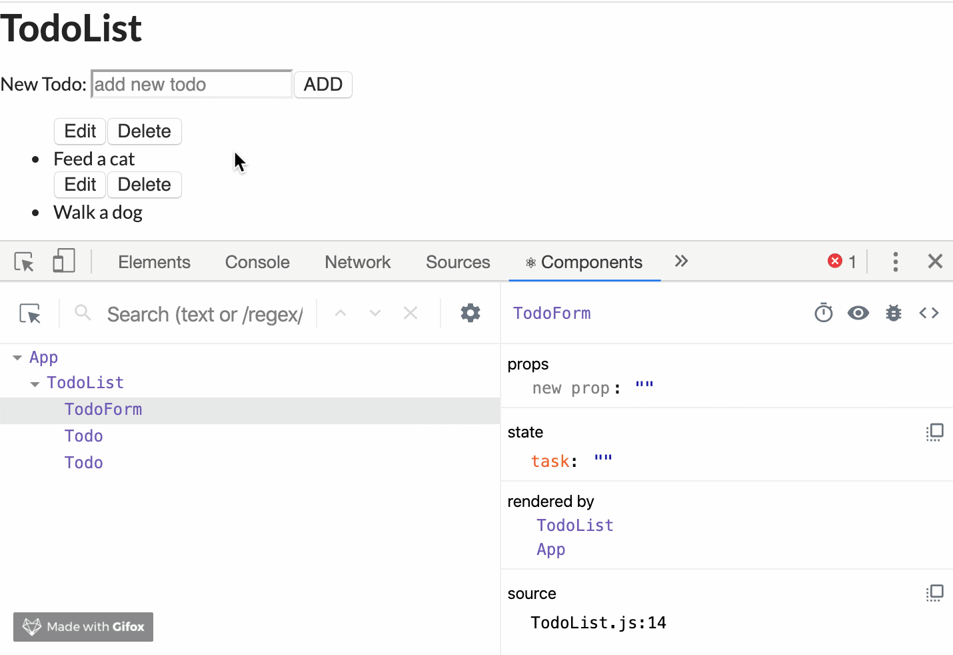Switch to the Console tab
Viewport: 953px width, 655px height.
point(257,261)
